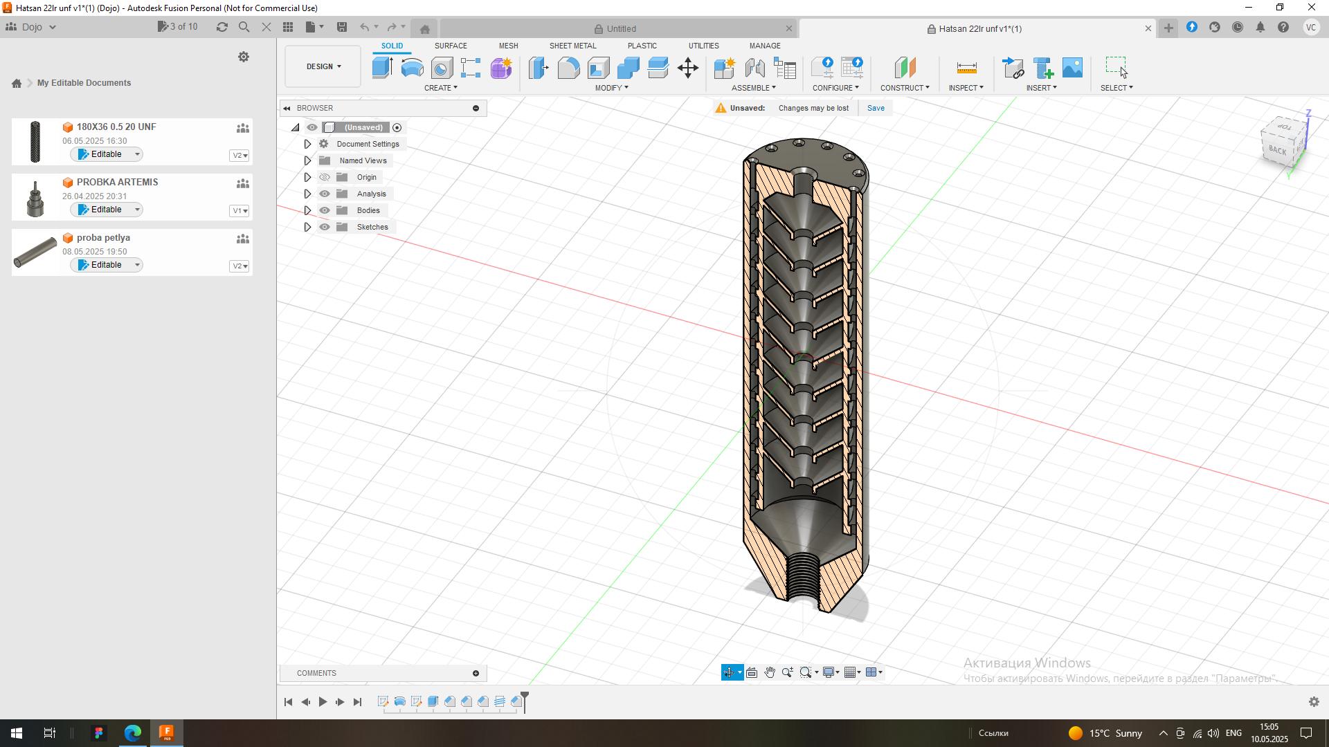This screenshot has width=1329, height=747.
Task: Hide the Bodies folder eye icon
Action: coord(325,210)
